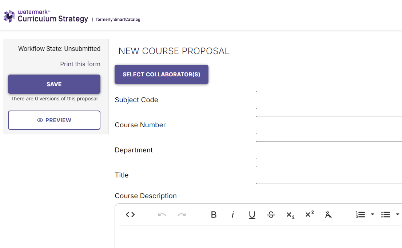The width and height of the screenshot is (402, 248).
Task: Apply strikethrough formatting
Action: 271,215
